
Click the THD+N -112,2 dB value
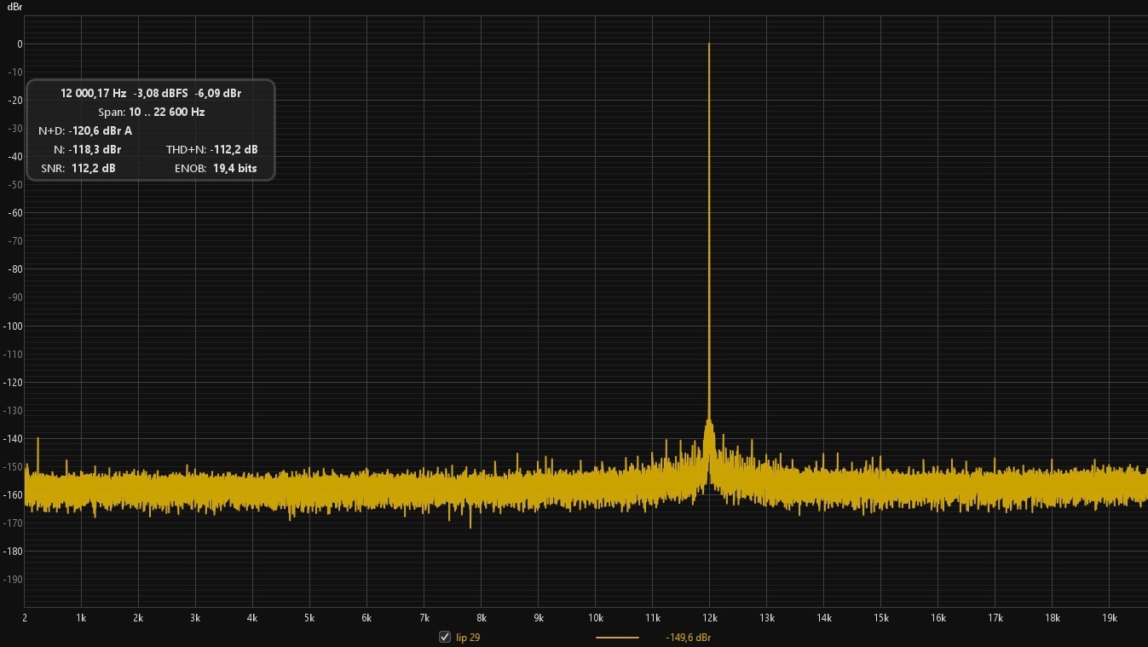click(x=234, y=149)
